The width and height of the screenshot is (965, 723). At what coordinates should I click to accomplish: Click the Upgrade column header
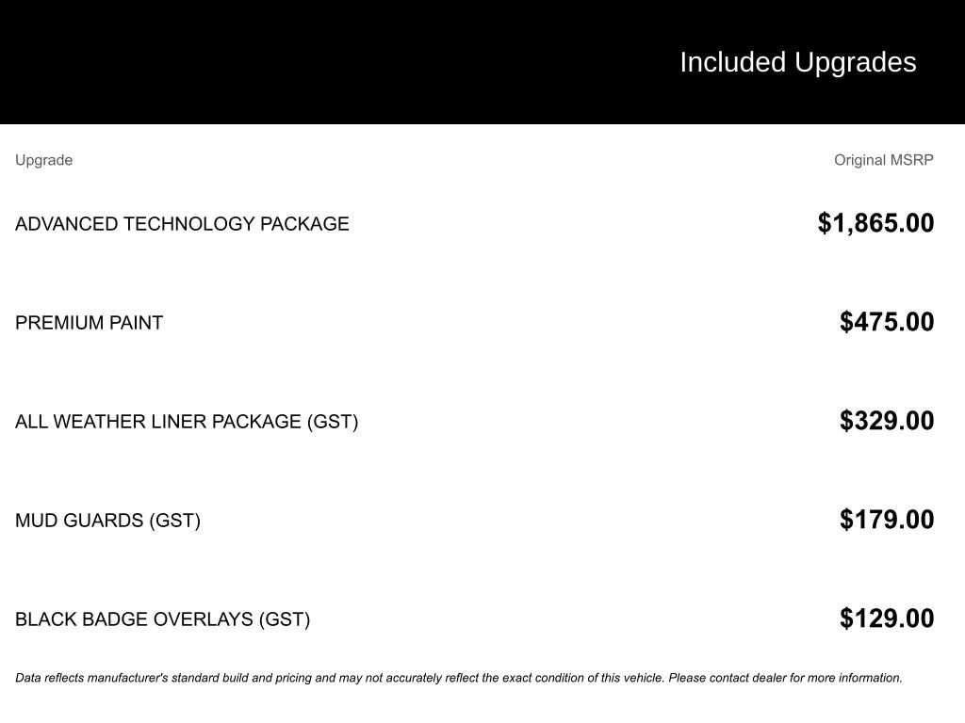tap(43, 160)
